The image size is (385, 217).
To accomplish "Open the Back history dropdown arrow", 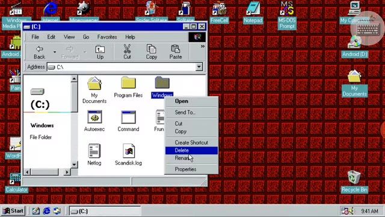I will [x=55, y=52].
